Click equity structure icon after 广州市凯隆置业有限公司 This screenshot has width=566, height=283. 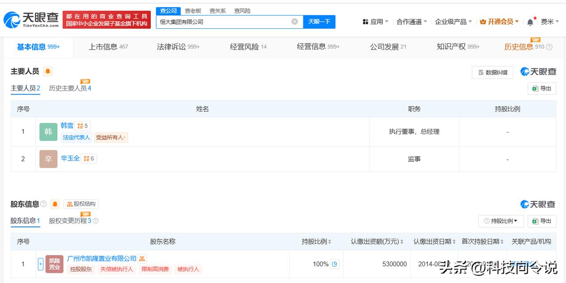[142, 259]
